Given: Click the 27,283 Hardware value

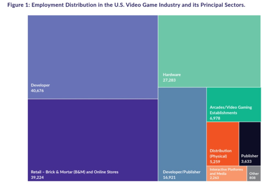Looking at the screenshot, I should [x=170, y=80].
